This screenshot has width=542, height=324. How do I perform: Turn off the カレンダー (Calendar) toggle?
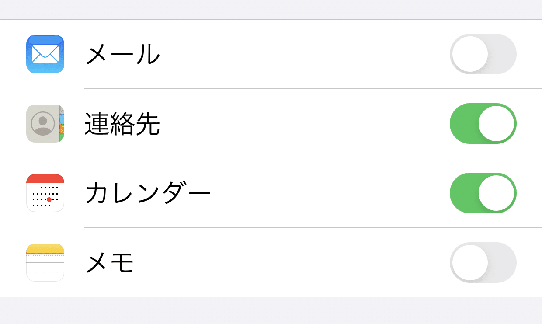483,193
